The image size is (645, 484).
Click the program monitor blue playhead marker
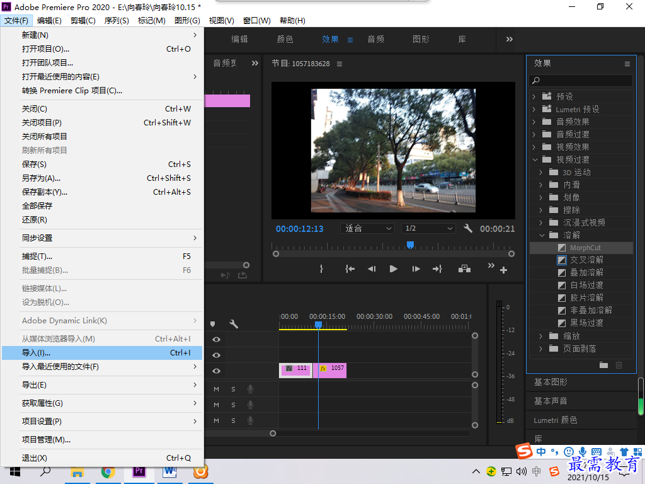point(410,245)
